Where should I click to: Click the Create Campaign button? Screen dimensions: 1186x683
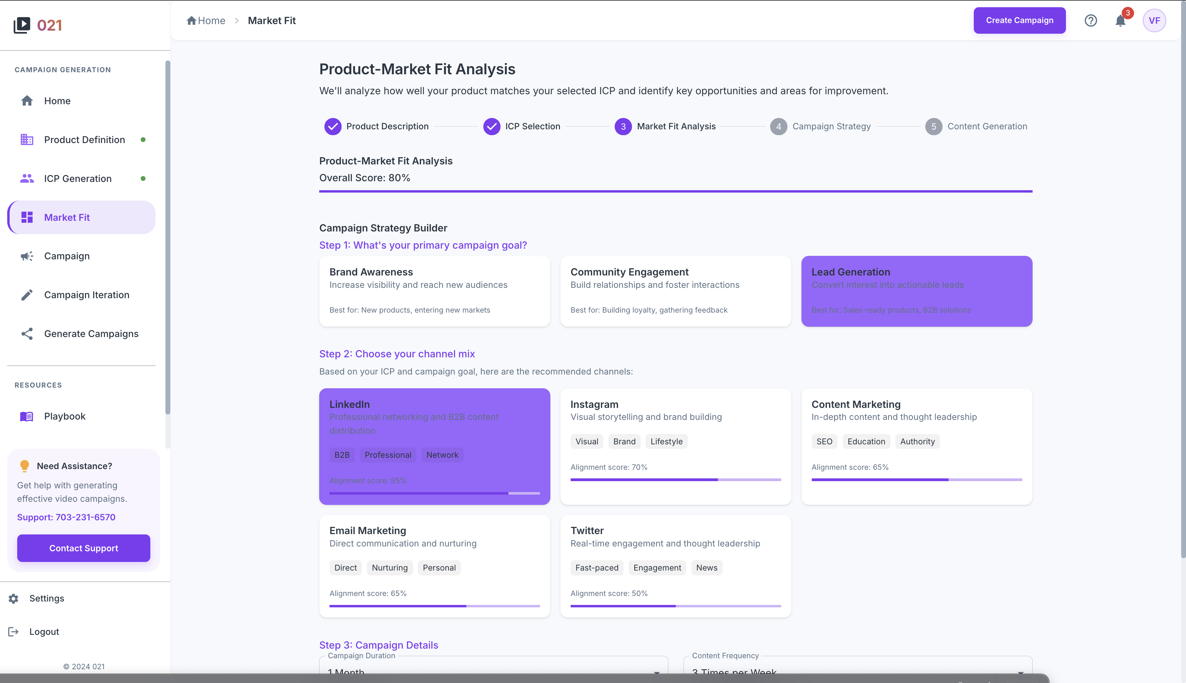pyautogui.click(x=1020, y=20)
